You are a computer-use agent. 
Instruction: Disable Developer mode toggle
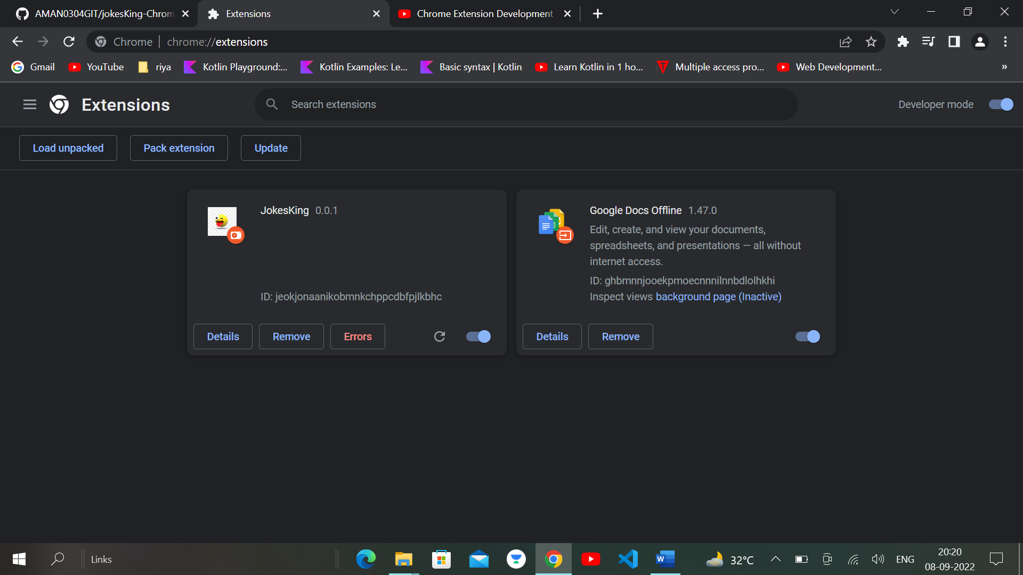tap(1001, 104)
